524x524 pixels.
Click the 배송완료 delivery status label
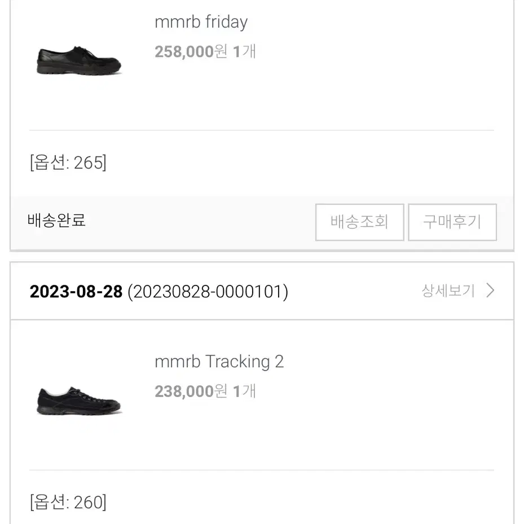coord(56,220)
